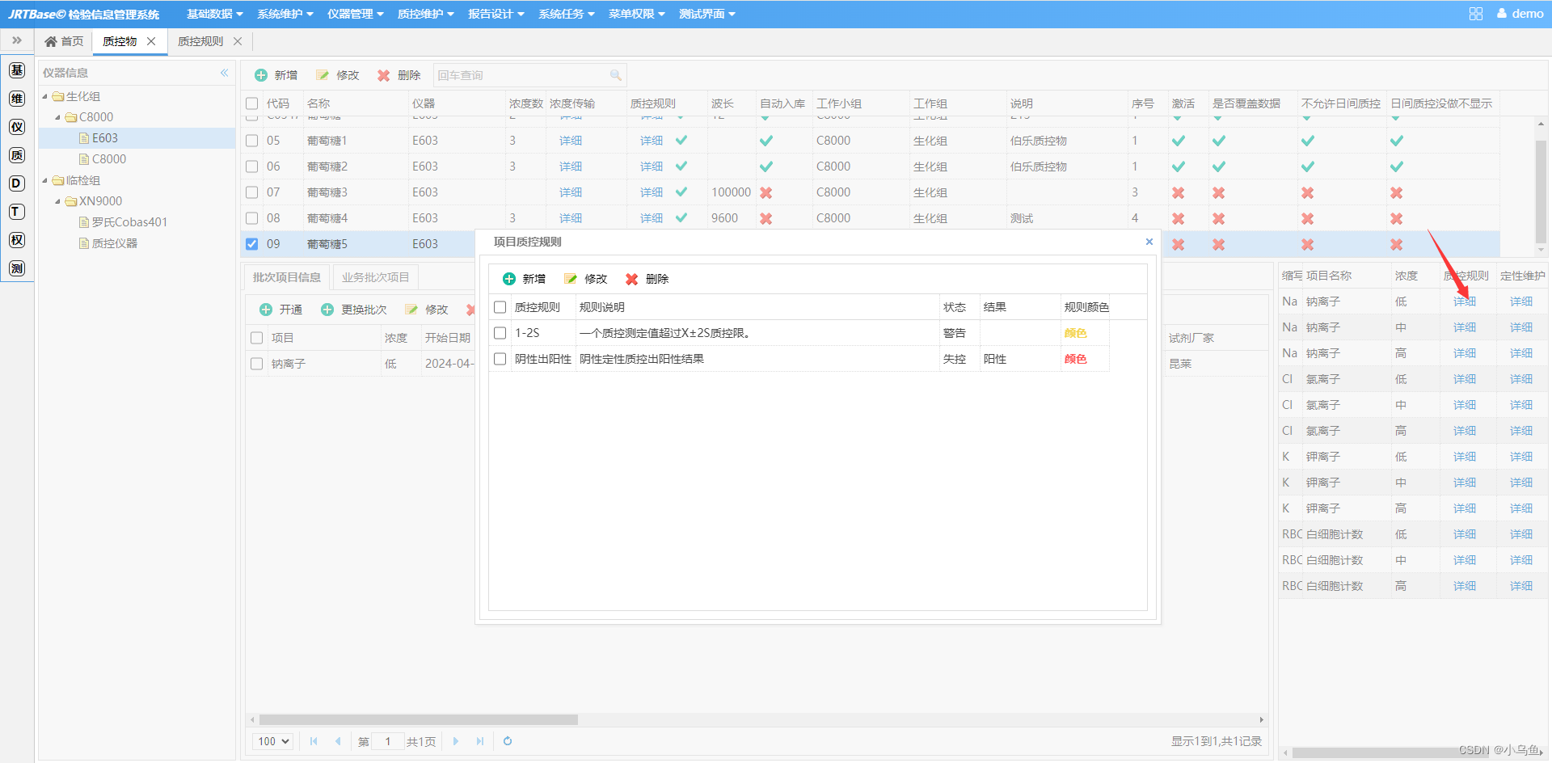
Task: Switch to the 业务批次项目 tab
Action: tap(375, 277)
